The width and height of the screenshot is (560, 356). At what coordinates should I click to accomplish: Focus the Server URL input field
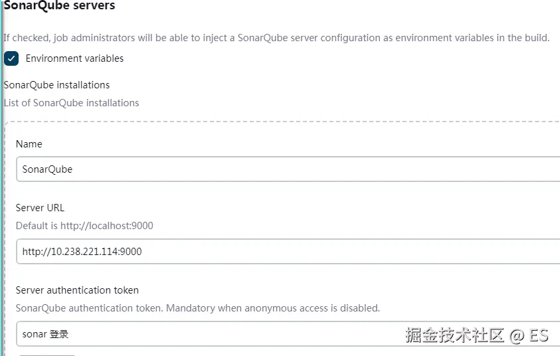[286, 252]
